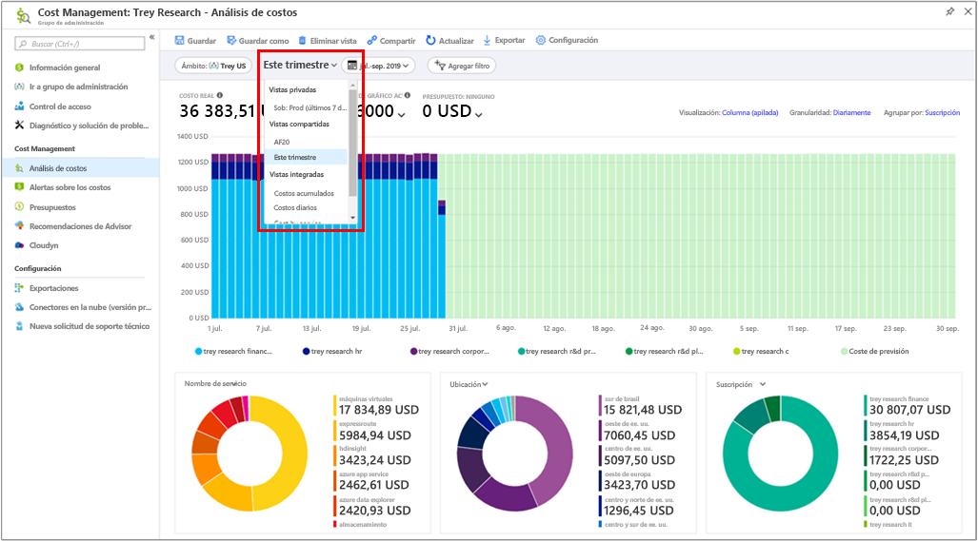This screenshot has height=541, width=978.
Task: Click the Guardar como icon
Action: click(x=231, y=41)
